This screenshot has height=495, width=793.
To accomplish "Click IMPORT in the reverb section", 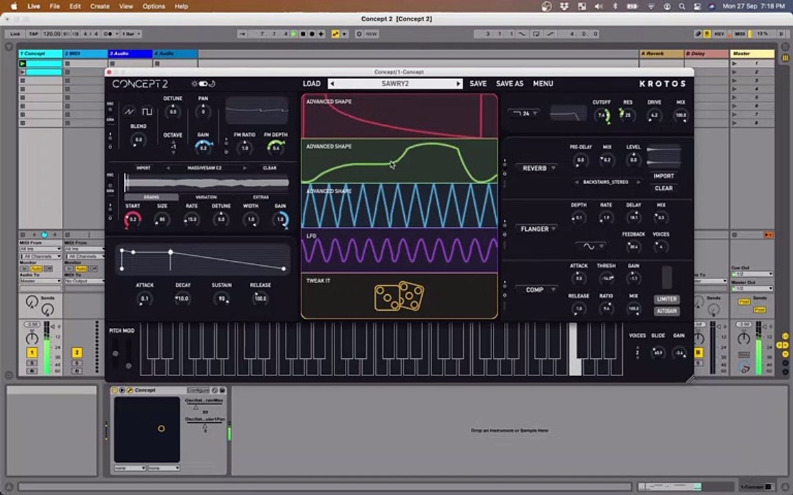I will [x=664, y=176].
